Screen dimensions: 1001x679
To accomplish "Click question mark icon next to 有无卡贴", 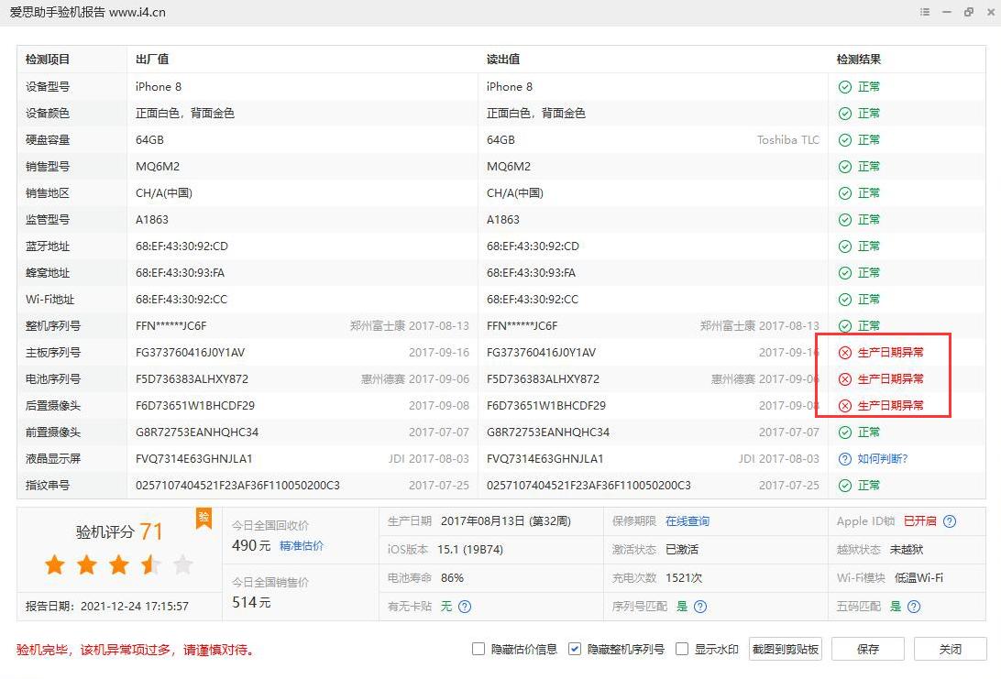I will click(x=466, y=606).
